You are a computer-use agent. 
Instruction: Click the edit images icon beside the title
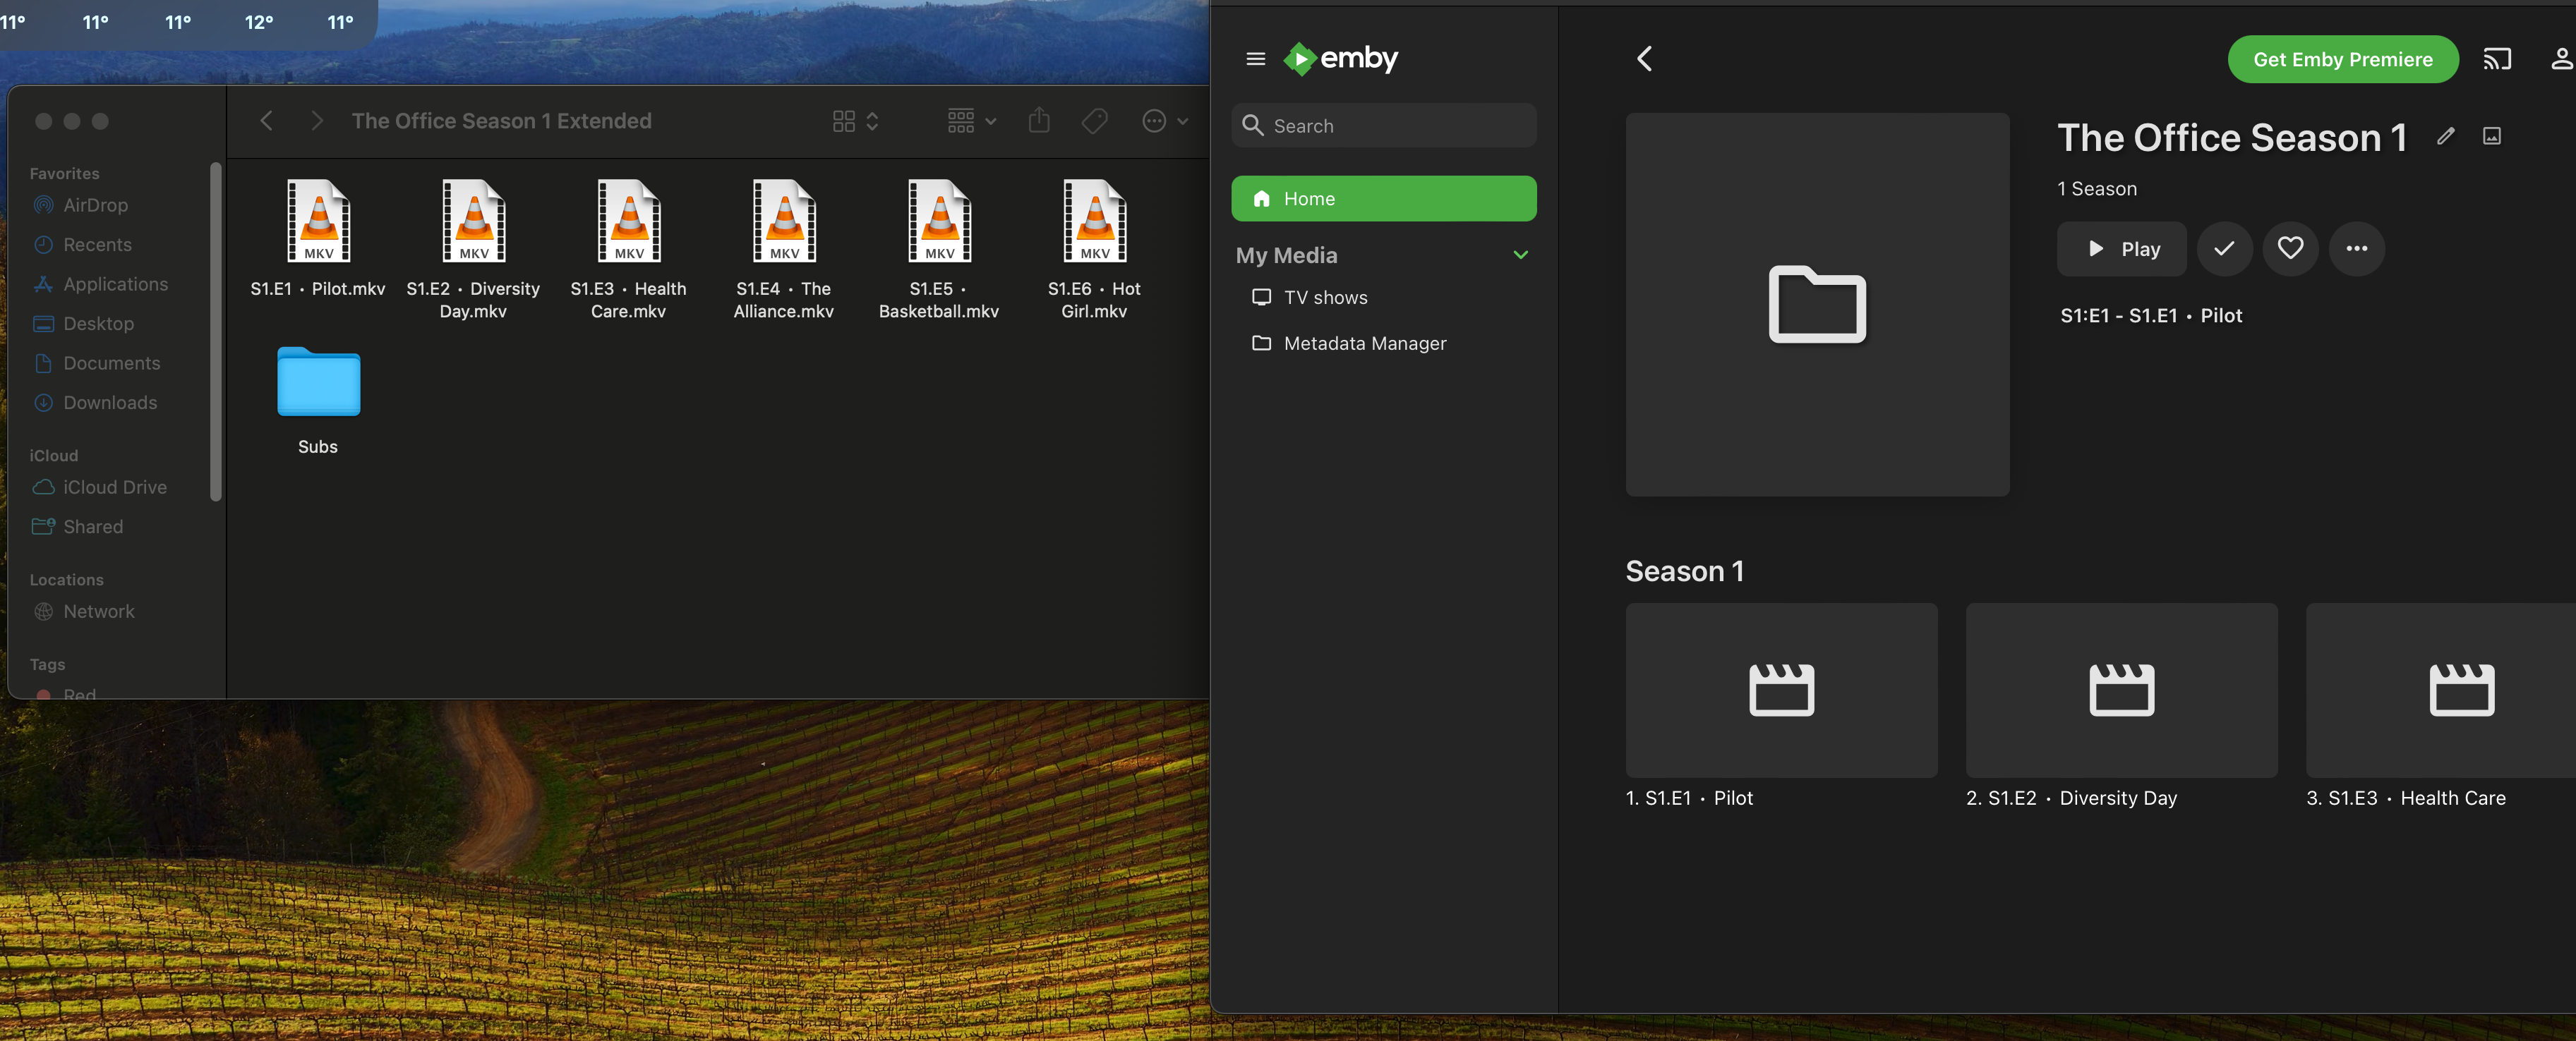coord(2491,136)
